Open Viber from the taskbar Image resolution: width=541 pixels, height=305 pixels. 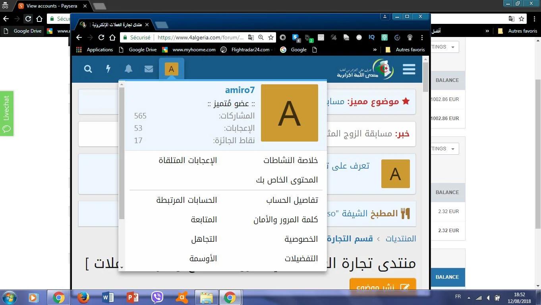point(158,297)
